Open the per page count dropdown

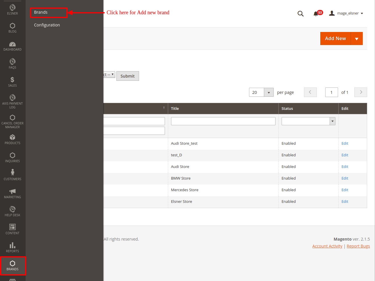[x=269, y=92]
